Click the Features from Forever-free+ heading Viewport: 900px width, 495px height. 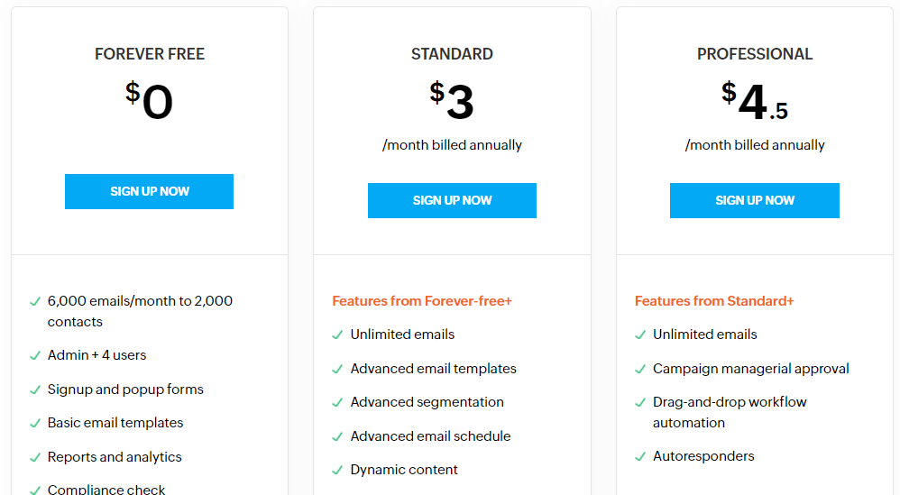[x=422, y=301]
